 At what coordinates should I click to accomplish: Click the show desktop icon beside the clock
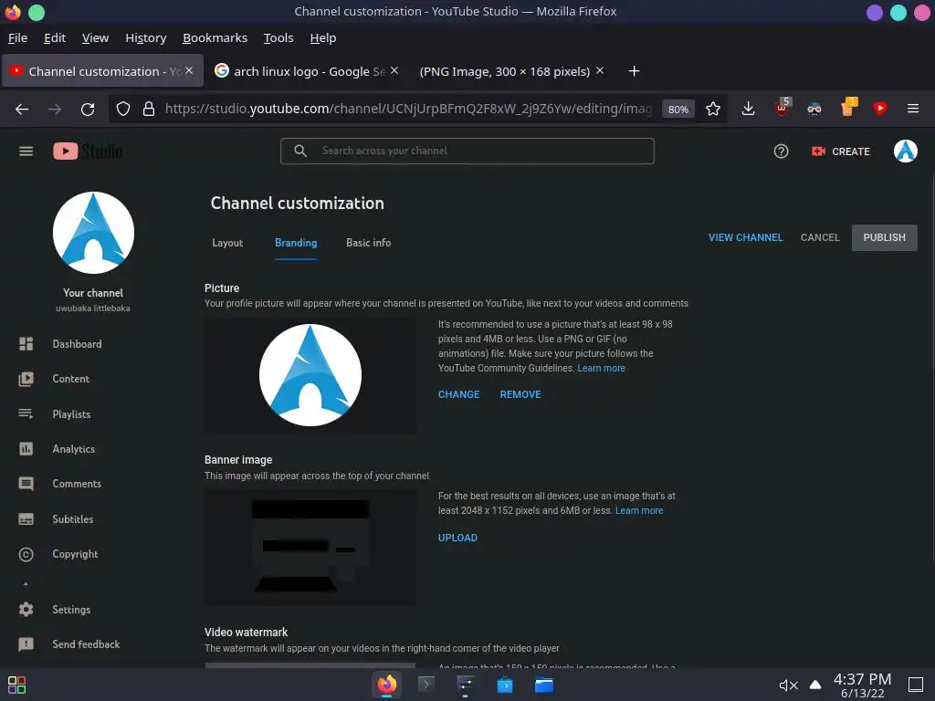[915, 685]
